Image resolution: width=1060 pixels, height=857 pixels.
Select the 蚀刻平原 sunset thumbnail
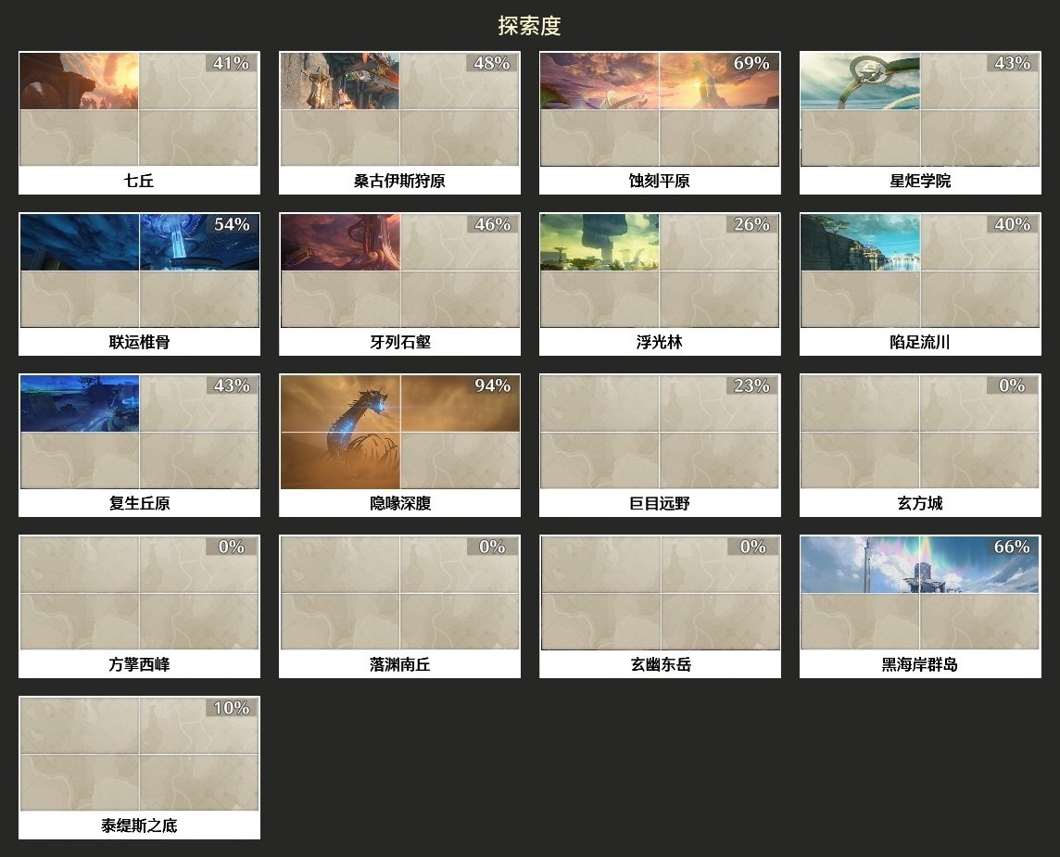[x=660, y=109]
